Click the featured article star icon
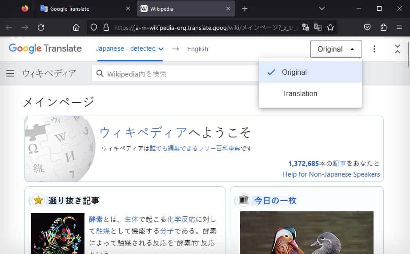The width and height of the screenshot is (410, 254). (38, 200)
